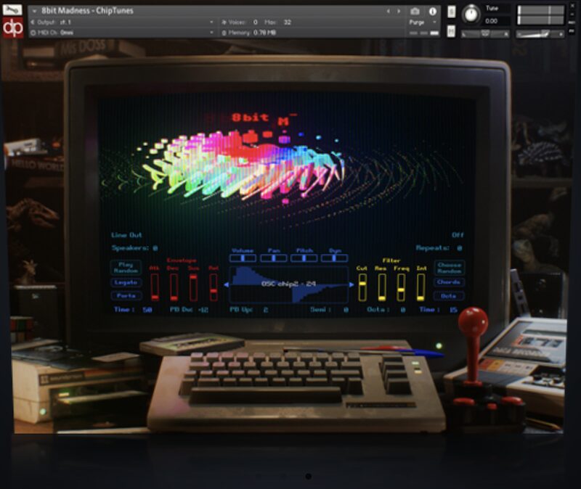Click the Output routing icon
Image resolution: width=581 pixels, height=489 pixels.
pyautogui.click(x=33, y=22)
